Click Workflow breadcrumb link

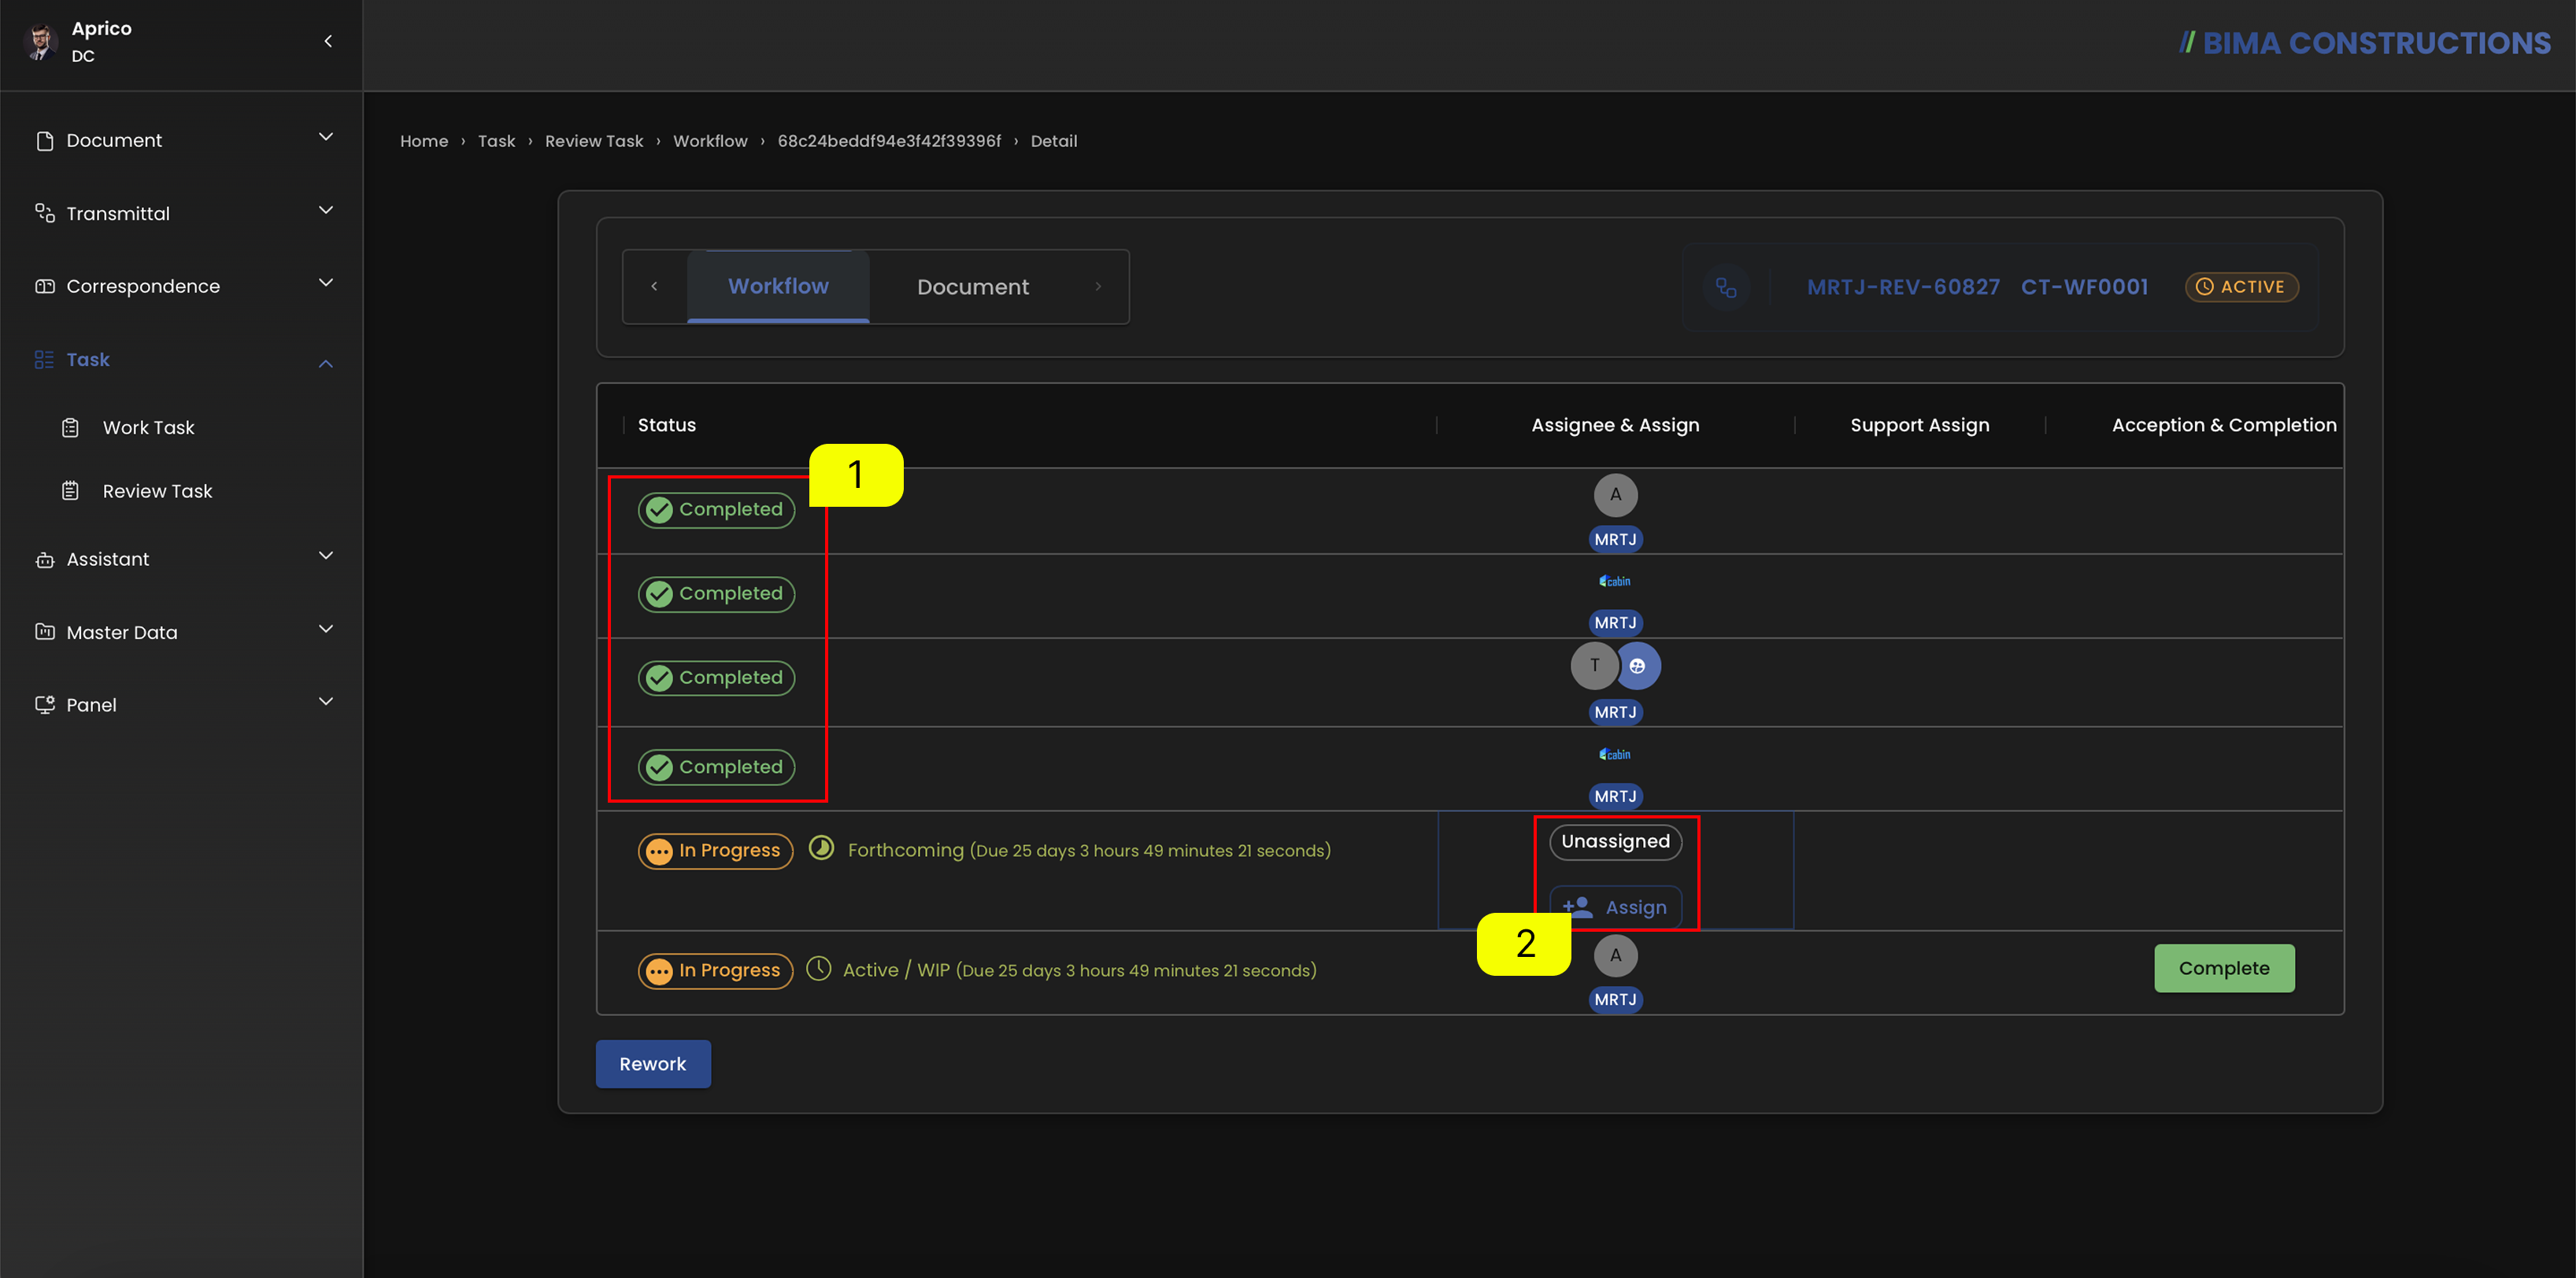click(x=710, y=141)
